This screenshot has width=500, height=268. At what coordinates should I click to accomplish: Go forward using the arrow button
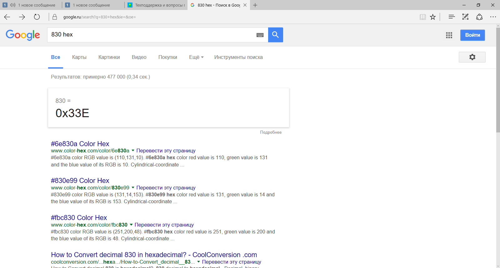pyautogui.click(x=22, y=17)
